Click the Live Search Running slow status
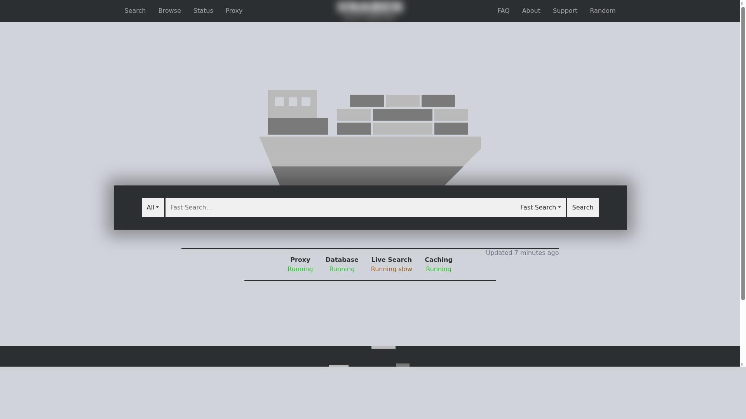This screenshot has height=419, width=746. (391, 269)
